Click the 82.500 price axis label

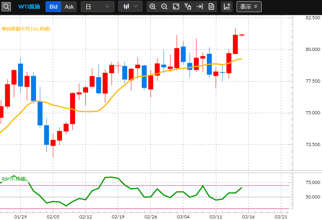click(x=313, y=18)
